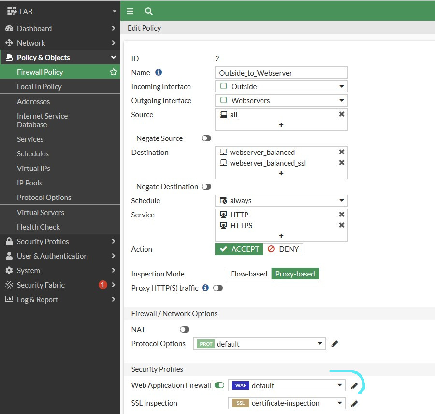435x414 pixels.
Task: Click the favorite star on Firewall Policy
Action: 114,72
